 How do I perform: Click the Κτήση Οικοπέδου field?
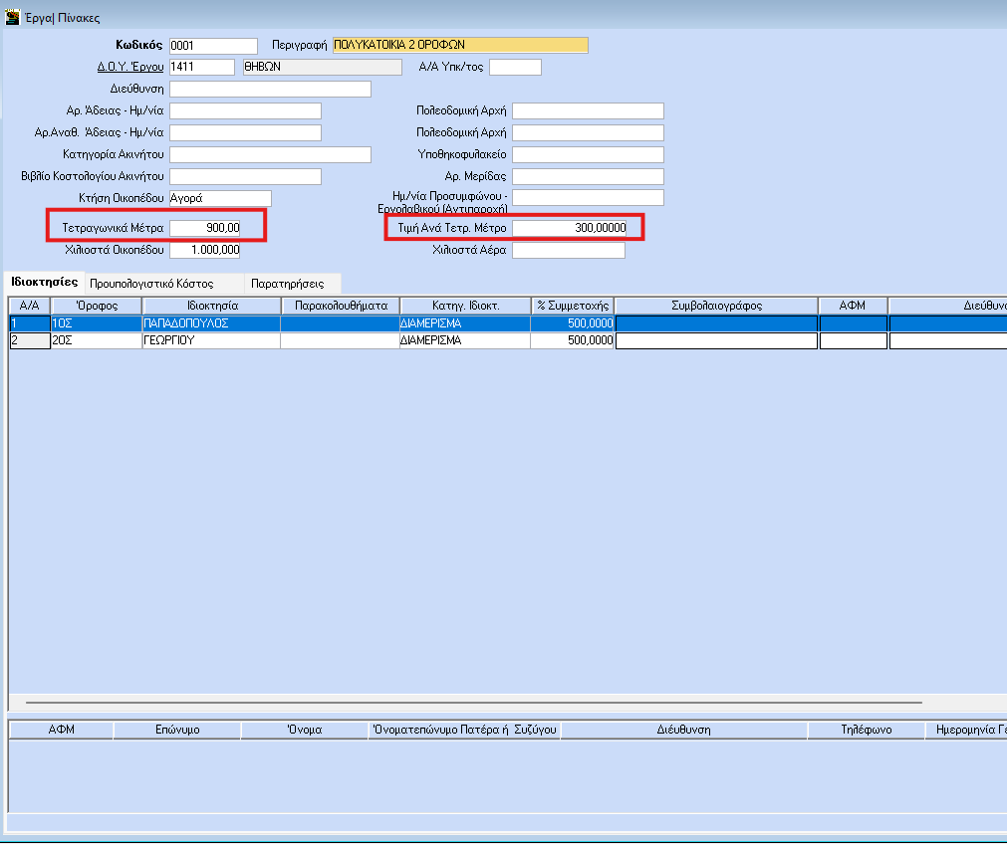point(220,198)
